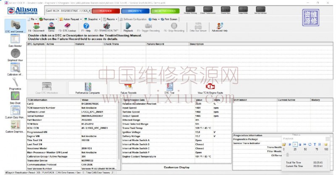
Task: Click the Playback toolbar icon
Action: (x=128, y=27)
